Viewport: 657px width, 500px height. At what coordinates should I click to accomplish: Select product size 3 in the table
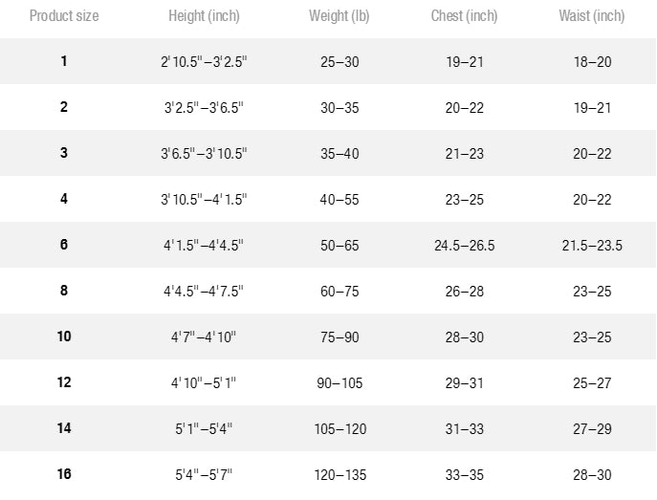(x=64, y=153)
